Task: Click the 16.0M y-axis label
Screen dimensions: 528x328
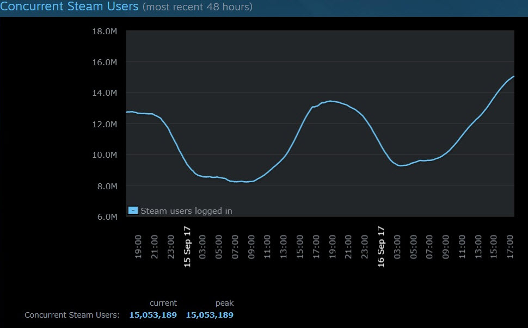Action: (x=105, y=62)
